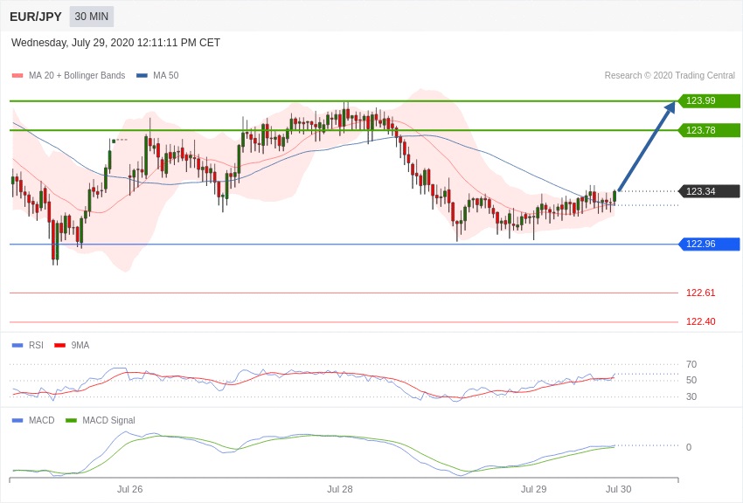The image size is (743, 503).
Task: Click the RSI legend swatch
Action: 17,346
